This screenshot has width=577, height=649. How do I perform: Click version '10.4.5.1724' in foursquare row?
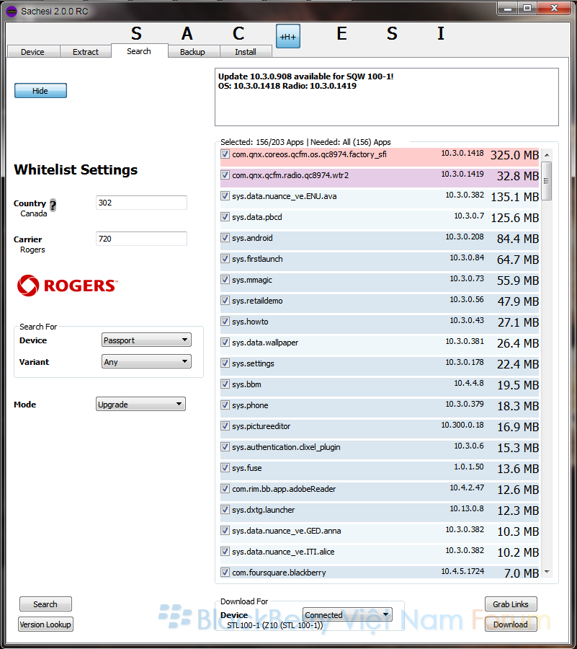(x=462, y=571)
